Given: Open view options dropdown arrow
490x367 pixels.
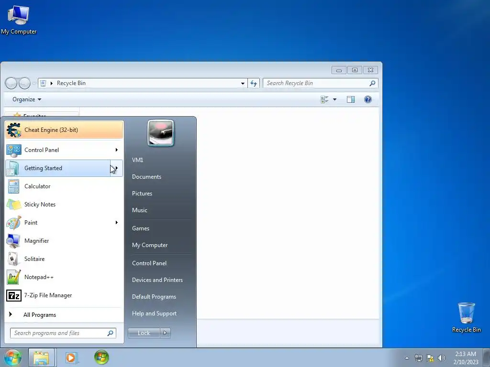Looking at the screenshot, I should point(334,99).
